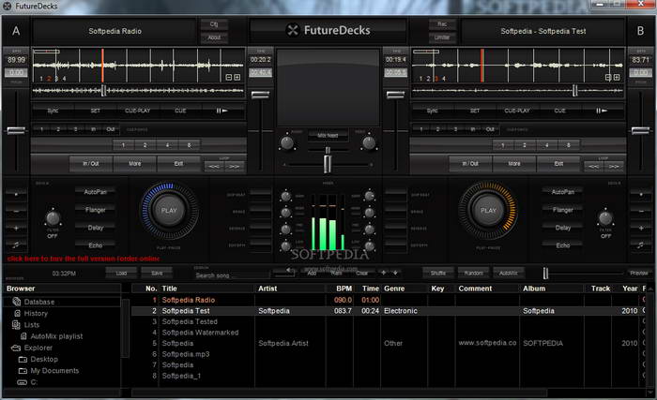Sort playlist by Artist column header
The height and width of the screenshot is (400, 657).
(290, 289)
